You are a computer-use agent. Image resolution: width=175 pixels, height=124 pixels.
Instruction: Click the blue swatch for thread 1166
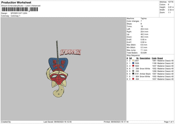[133, 63]
